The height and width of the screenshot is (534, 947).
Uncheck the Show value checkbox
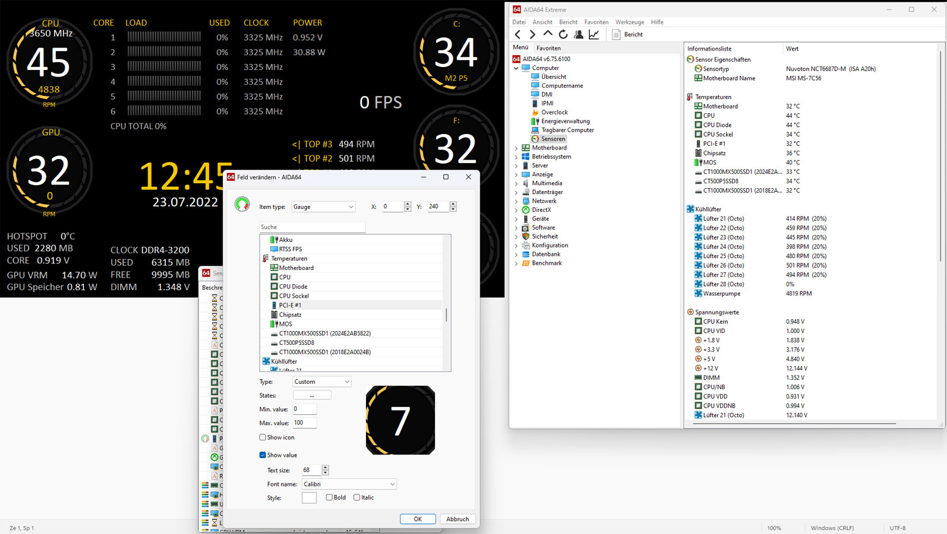point(263,455)
